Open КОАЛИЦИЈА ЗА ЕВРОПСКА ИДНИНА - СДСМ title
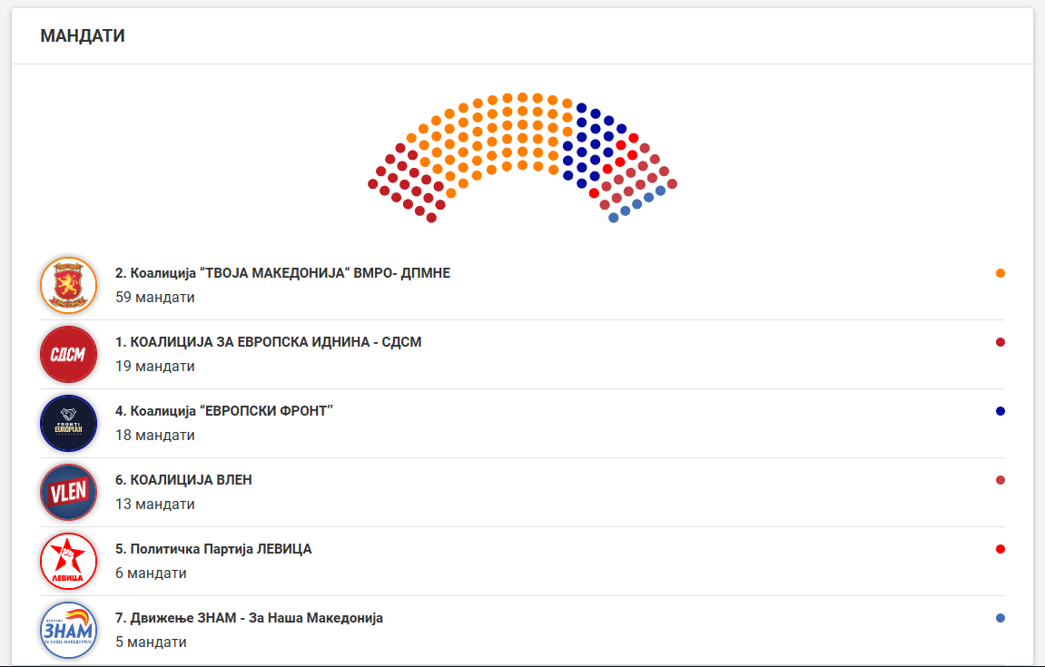Viewport: 1045px width, 667px height. pos(268,342)
